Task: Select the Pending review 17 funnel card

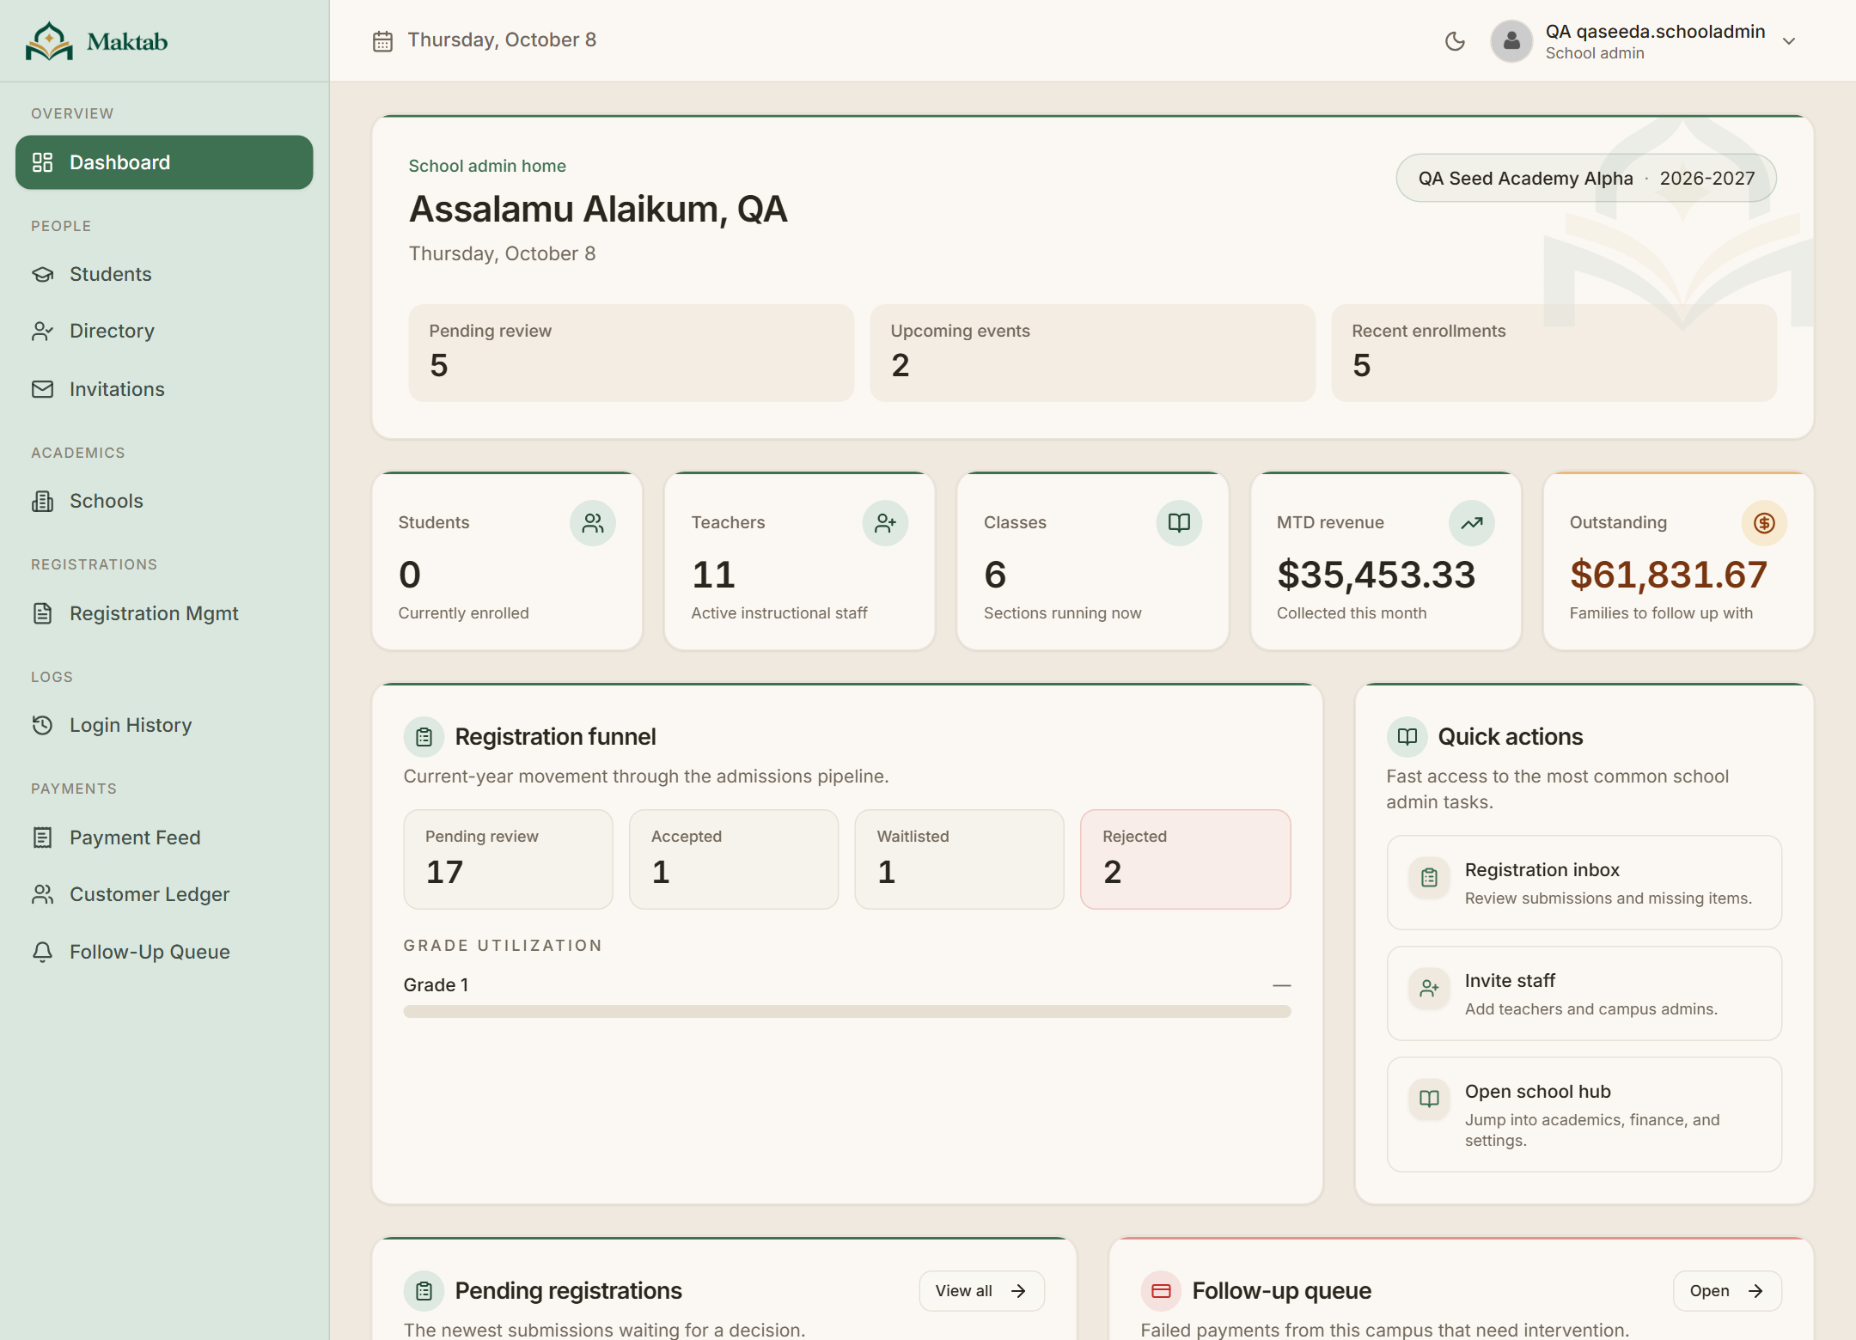Action: [x=509, y=860]
